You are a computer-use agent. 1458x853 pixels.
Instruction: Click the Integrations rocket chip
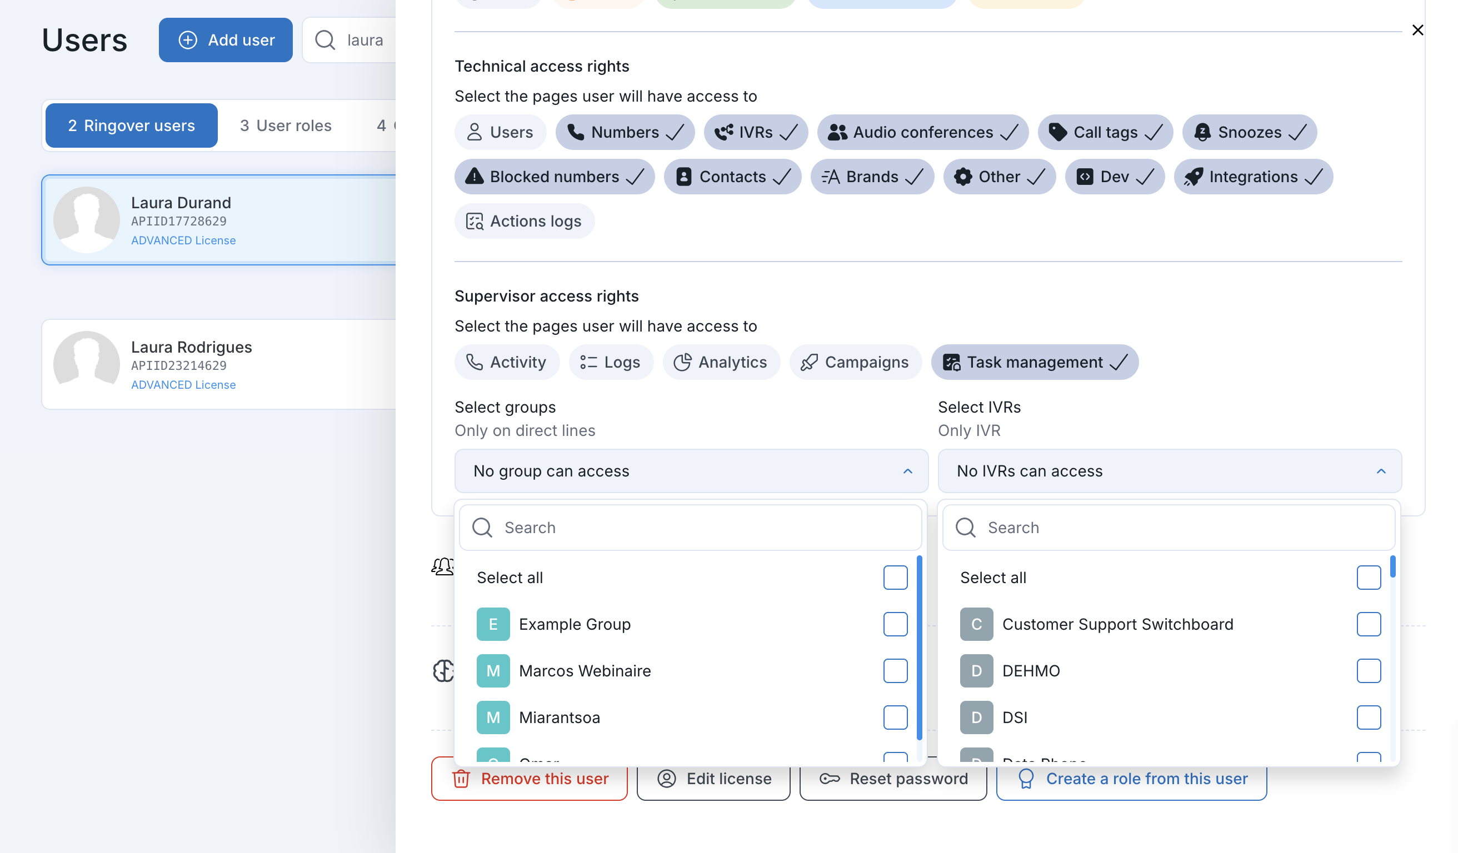pyautogui.click(x=1253, y=177)
